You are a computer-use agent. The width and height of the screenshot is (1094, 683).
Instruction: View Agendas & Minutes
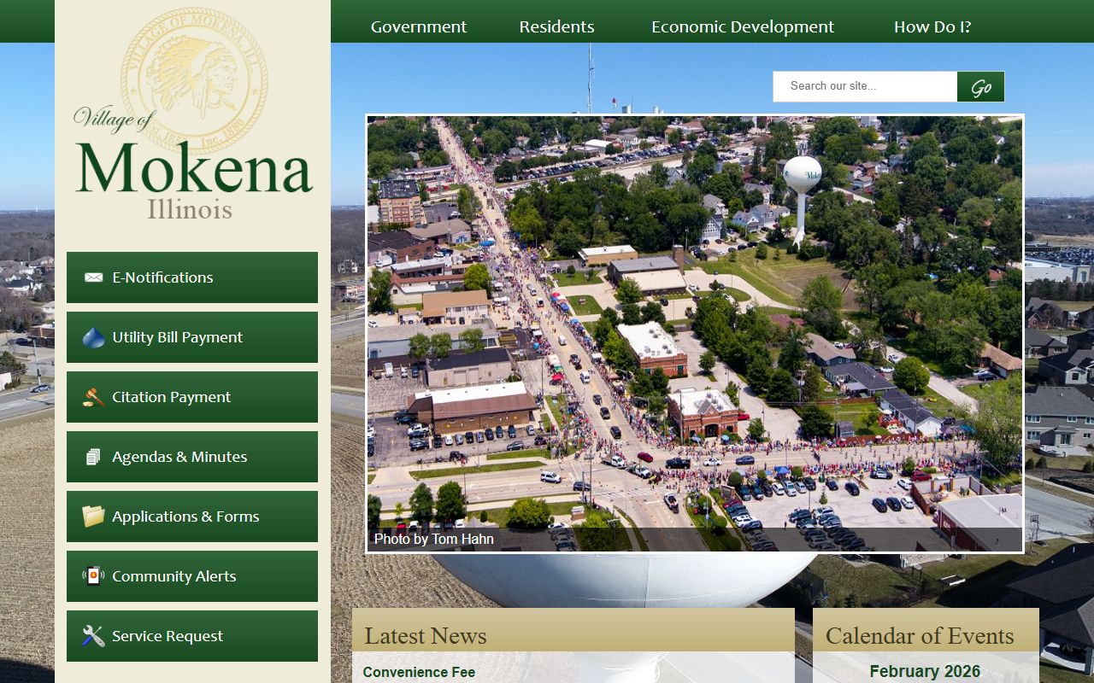coord(192,457)
